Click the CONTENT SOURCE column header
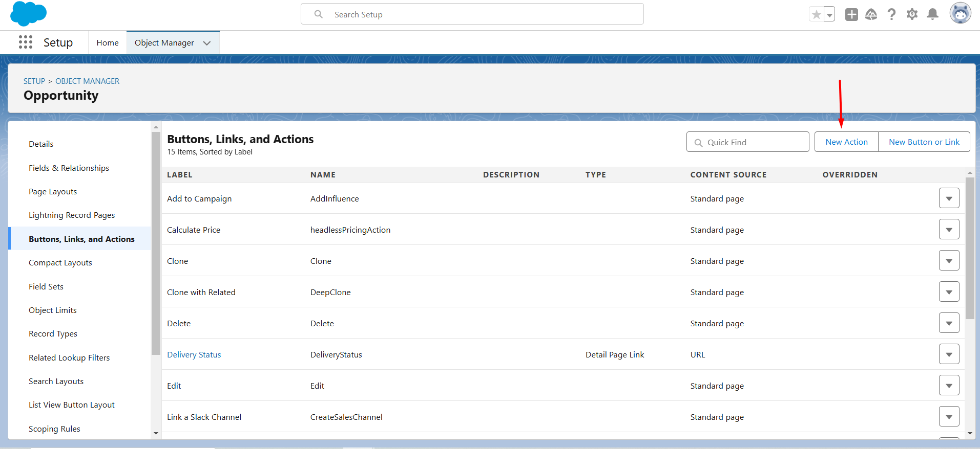Image resolution: width=980 pixels, height=449 pixels. point(728,175)
